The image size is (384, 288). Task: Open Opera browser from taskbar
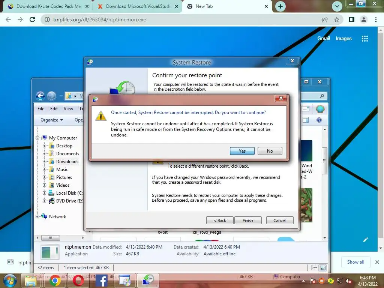click(x=78, y=280)
